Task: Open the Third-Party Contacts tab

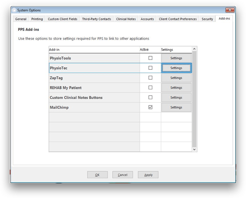Action: [x=97, y=19]
